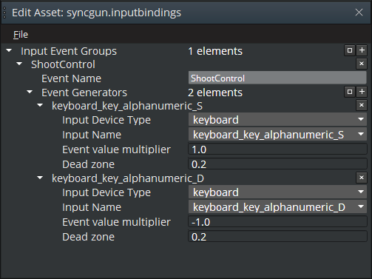Clear all Input Event Groups elements
Image resolution: width=372 pixels, height=279 pixels.
click(x=350, y=50)
